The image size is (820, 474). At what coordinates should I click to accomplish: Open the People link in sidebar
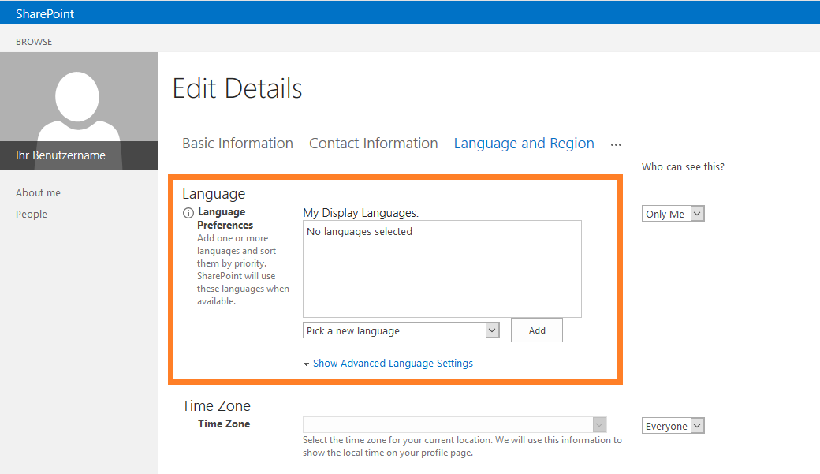tap(32, 214)
